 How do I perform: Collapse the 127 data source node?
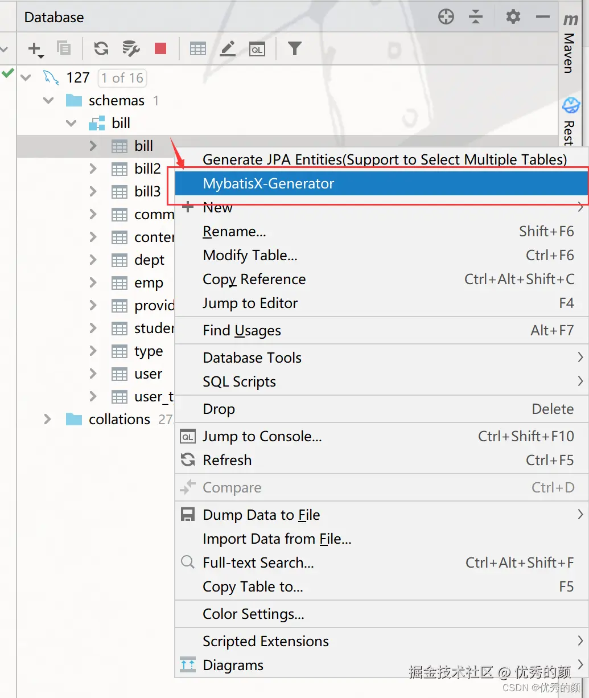[26, 78]
